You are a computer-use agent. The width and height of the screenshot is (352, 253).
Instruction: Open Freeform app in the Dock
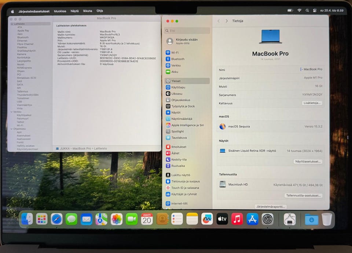tap(207, 219)
